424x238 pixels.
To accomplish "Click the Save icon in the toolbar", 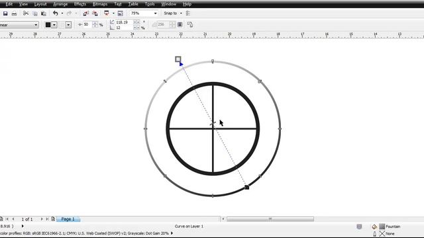I will [5, 13].
